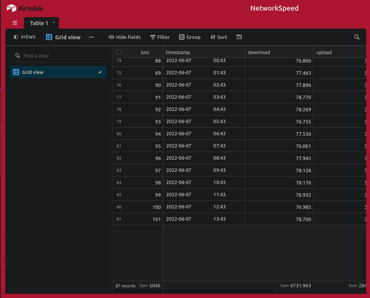Click the Sno column header
Image resolution: width=370 pixels, height=298 pixels.
coord(145,52)
